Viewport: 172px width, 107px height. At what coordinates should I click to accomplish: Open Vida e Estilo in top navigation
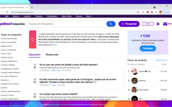(66, 16)
